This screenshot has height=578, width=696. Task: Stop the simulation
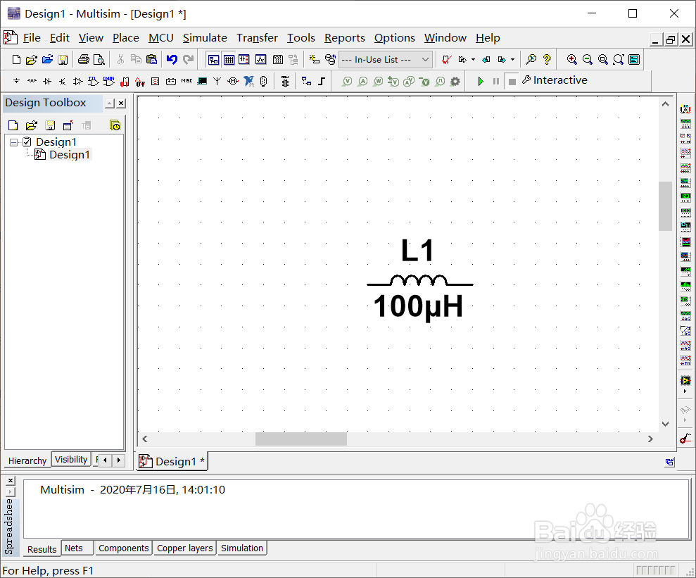coord(512,82)
